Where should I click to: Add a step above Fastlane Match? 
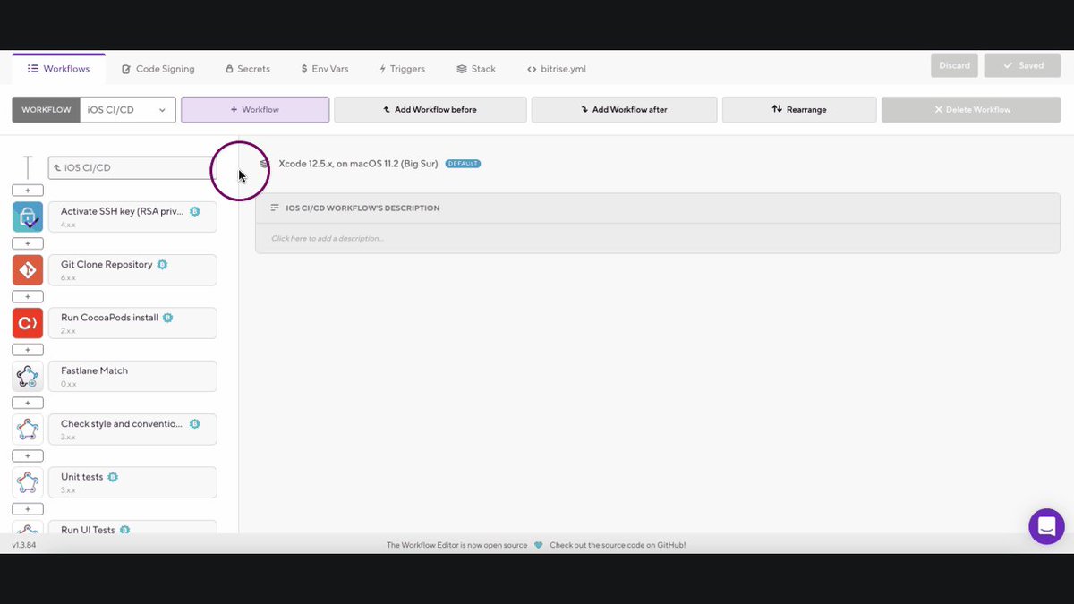click(x=28, y=350)
